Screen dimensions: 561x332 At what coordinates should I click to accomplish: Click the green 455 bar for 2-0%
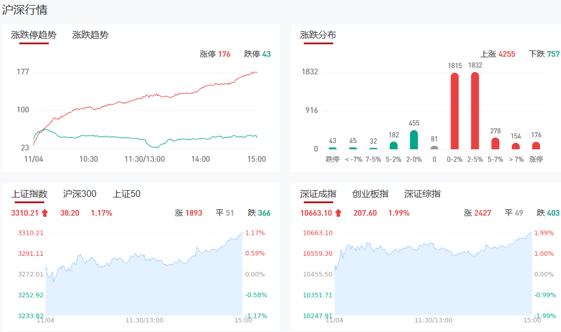pyautogui.click(x=414, y=140)
